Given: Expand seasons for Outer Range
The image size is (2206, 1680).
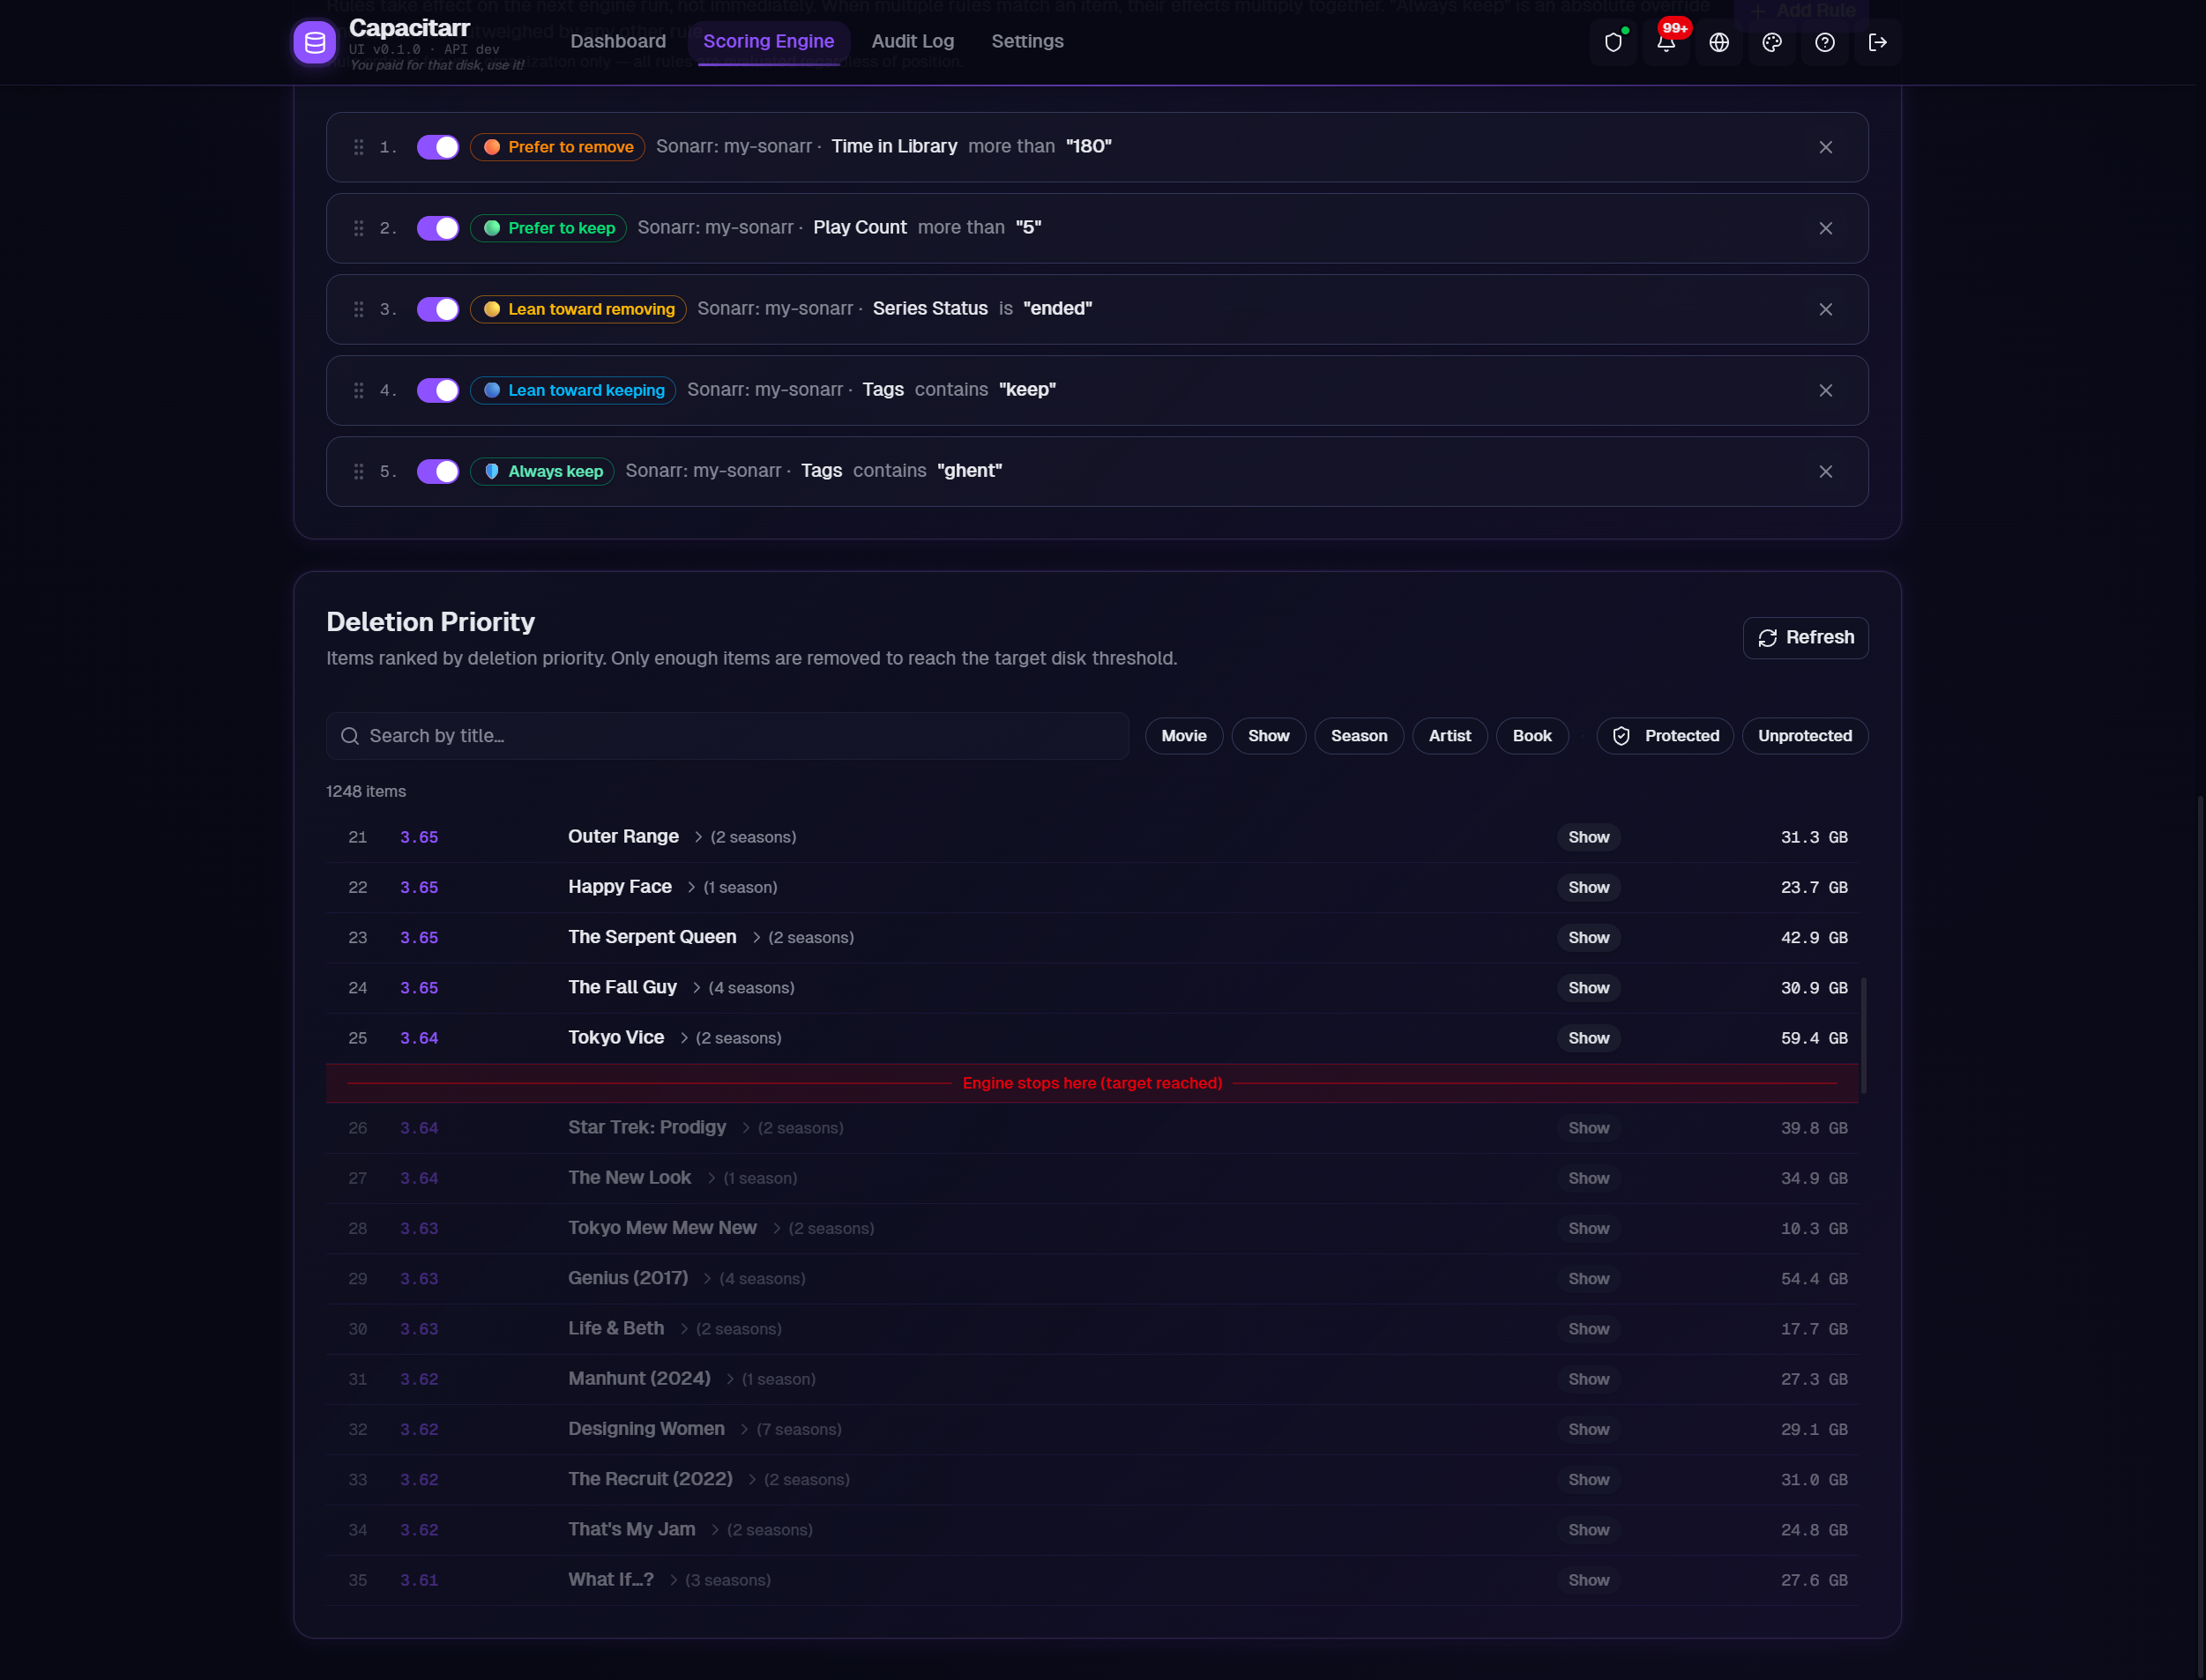Looking at the screenshot, I should (698, 838).
